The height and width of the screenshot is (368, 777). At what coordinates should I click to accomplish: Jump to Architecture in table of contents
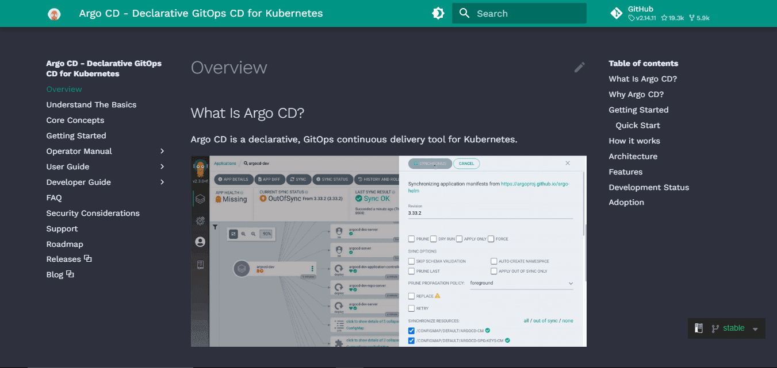click(633, 156)
